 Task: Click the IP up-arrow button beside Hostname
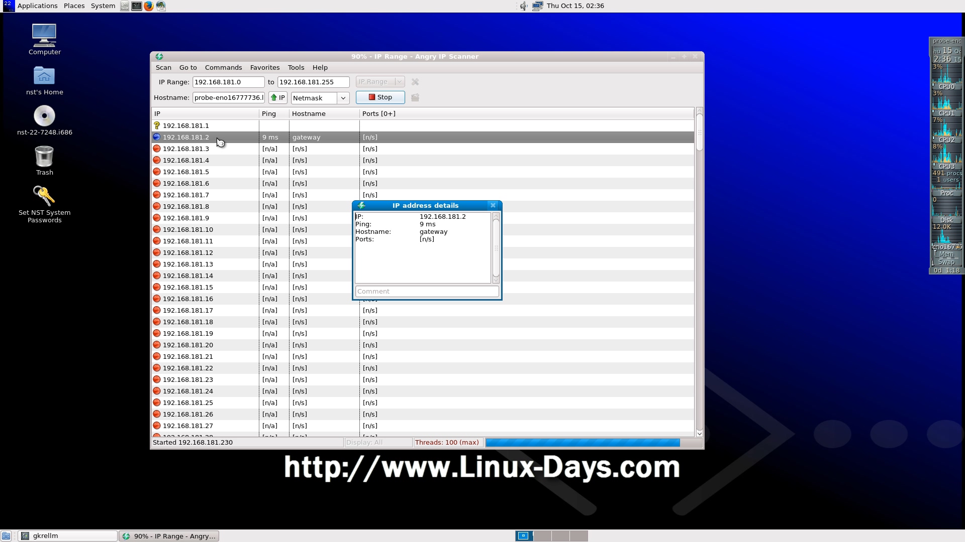pos(278,97)
